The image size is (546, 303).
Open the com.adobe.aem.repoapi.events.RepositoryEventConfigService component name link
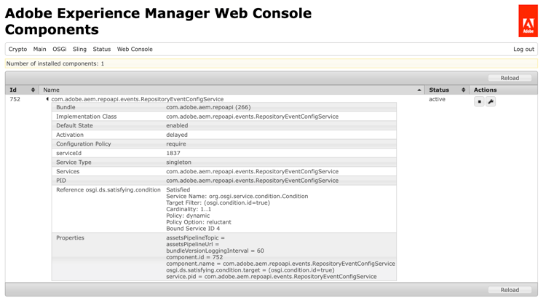138,99
